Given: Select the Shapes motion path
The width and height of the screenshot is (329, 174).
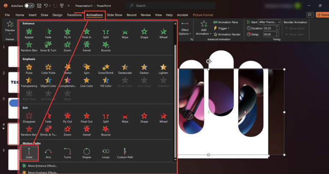Looking at the screenshot, I should [87, 153].
